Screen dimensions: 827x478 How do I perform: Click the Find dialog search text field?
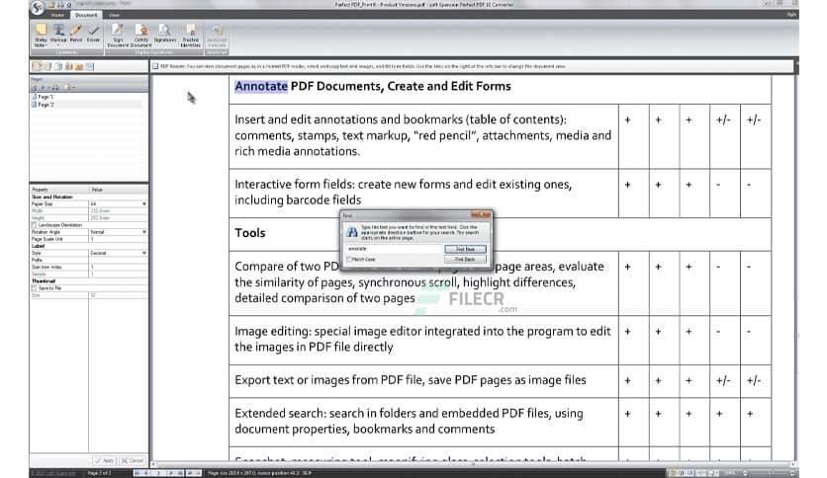coord(394,249)
